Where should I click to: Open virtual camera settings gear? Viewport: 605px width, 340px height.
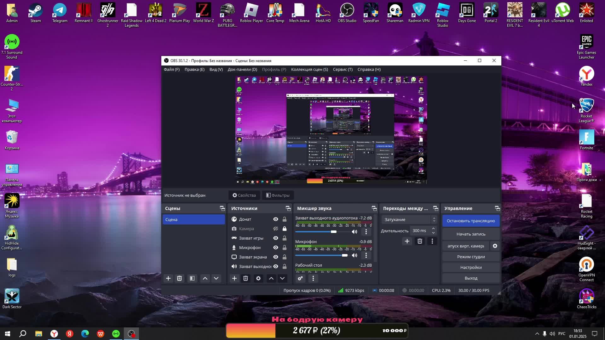click(x=495, y=246)
